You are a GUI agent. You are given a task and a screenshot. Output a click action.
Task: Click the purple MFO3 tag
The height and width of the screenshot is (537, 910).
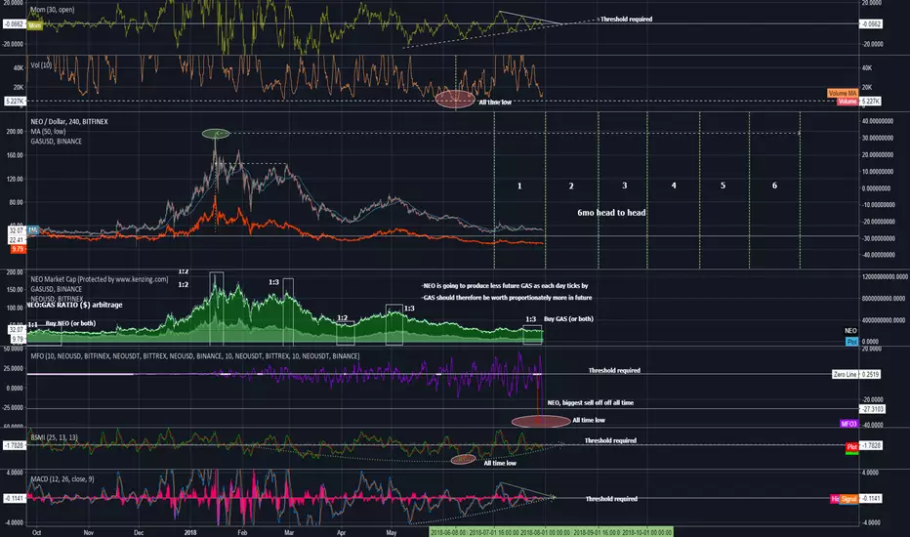pos(848,425)
